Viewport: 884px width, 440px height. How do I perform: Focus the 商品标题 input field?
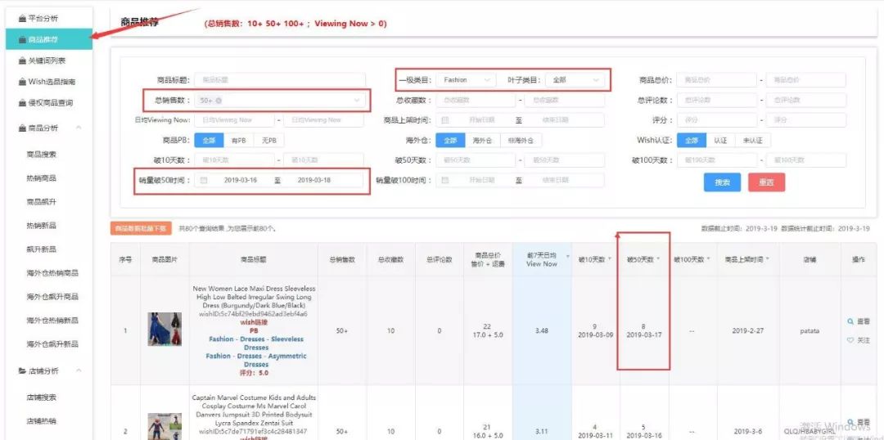[x=280, y=80]
